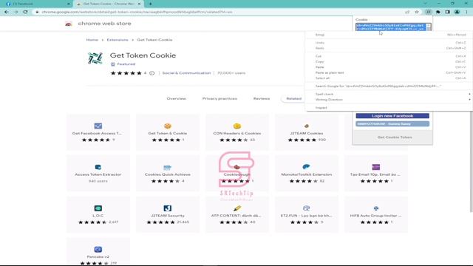Expand the Spell check submenu
The height and width of the screenshot is (266, 473).
pos(389,94)
